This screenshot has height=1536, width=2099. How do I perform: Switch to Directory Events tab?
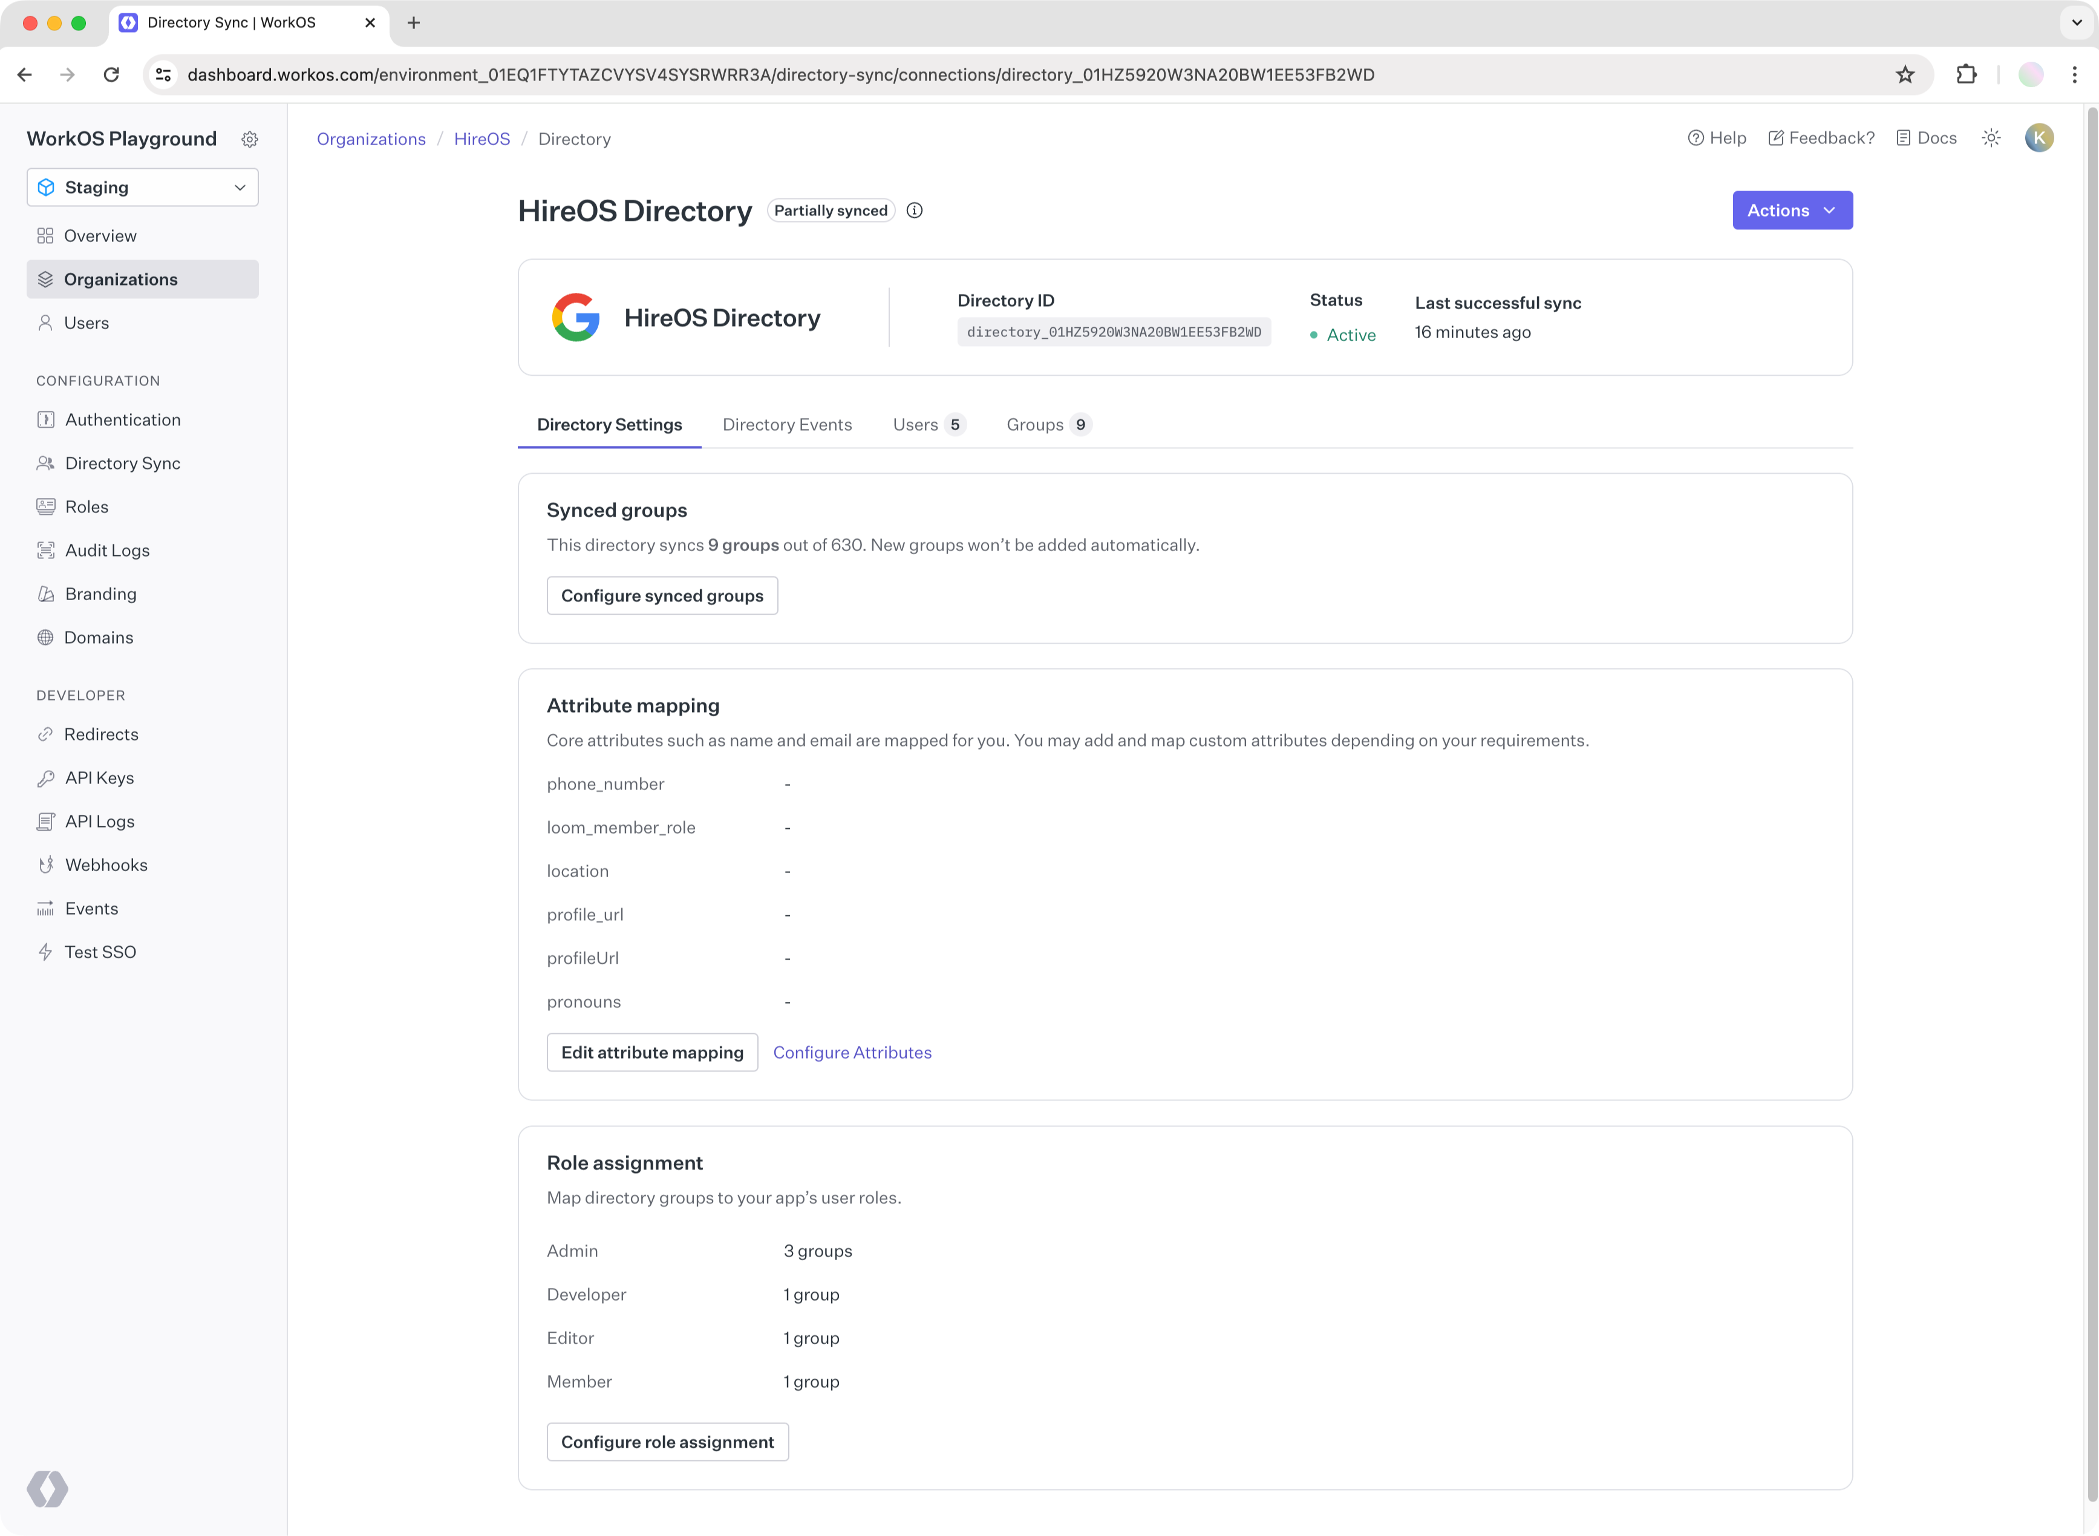pos(786,425)
